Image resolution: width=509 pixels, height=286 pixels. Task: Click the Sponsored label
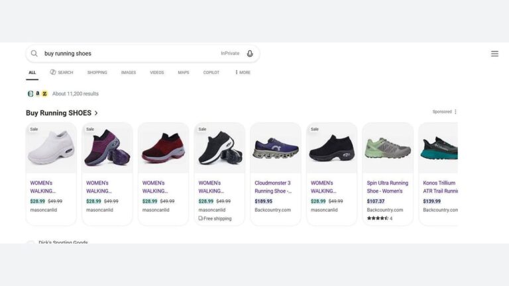(x=442, y=111)
